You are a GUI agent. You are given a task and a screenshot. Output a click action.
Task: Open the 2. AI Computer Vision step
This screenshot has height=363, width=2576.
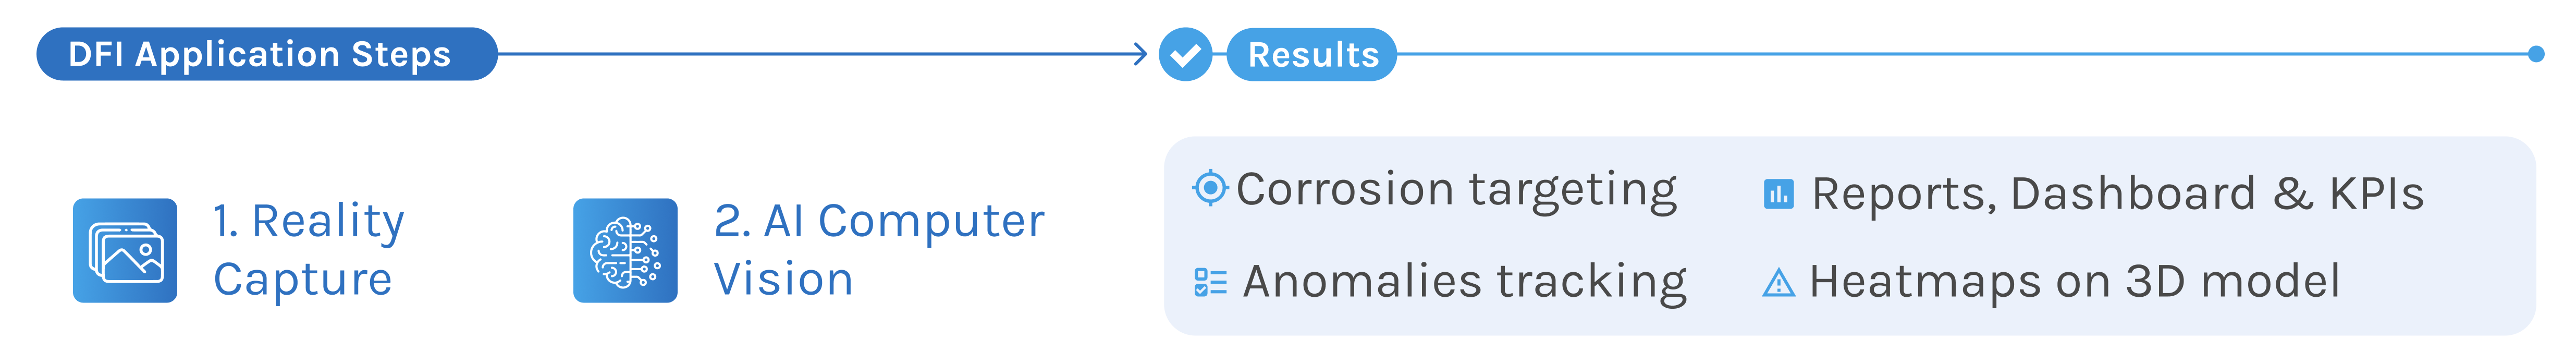point(878,250)
